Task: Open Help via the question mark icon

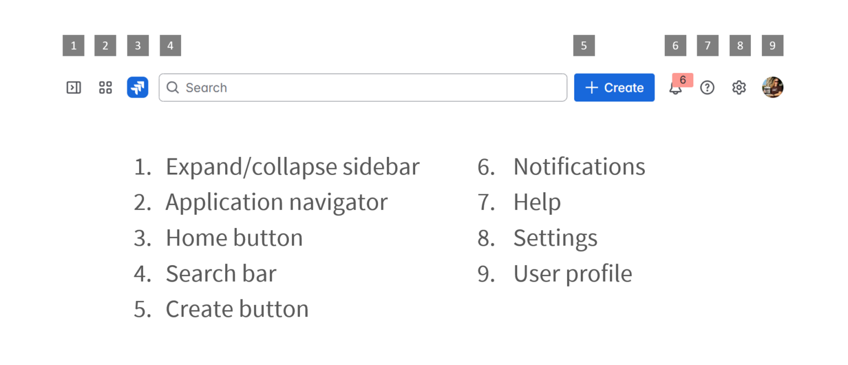Action: point(707,87)
